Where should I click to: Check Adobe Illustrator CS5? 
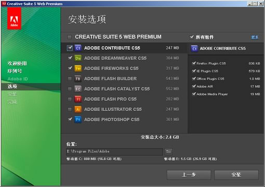(x=70, y=109)
